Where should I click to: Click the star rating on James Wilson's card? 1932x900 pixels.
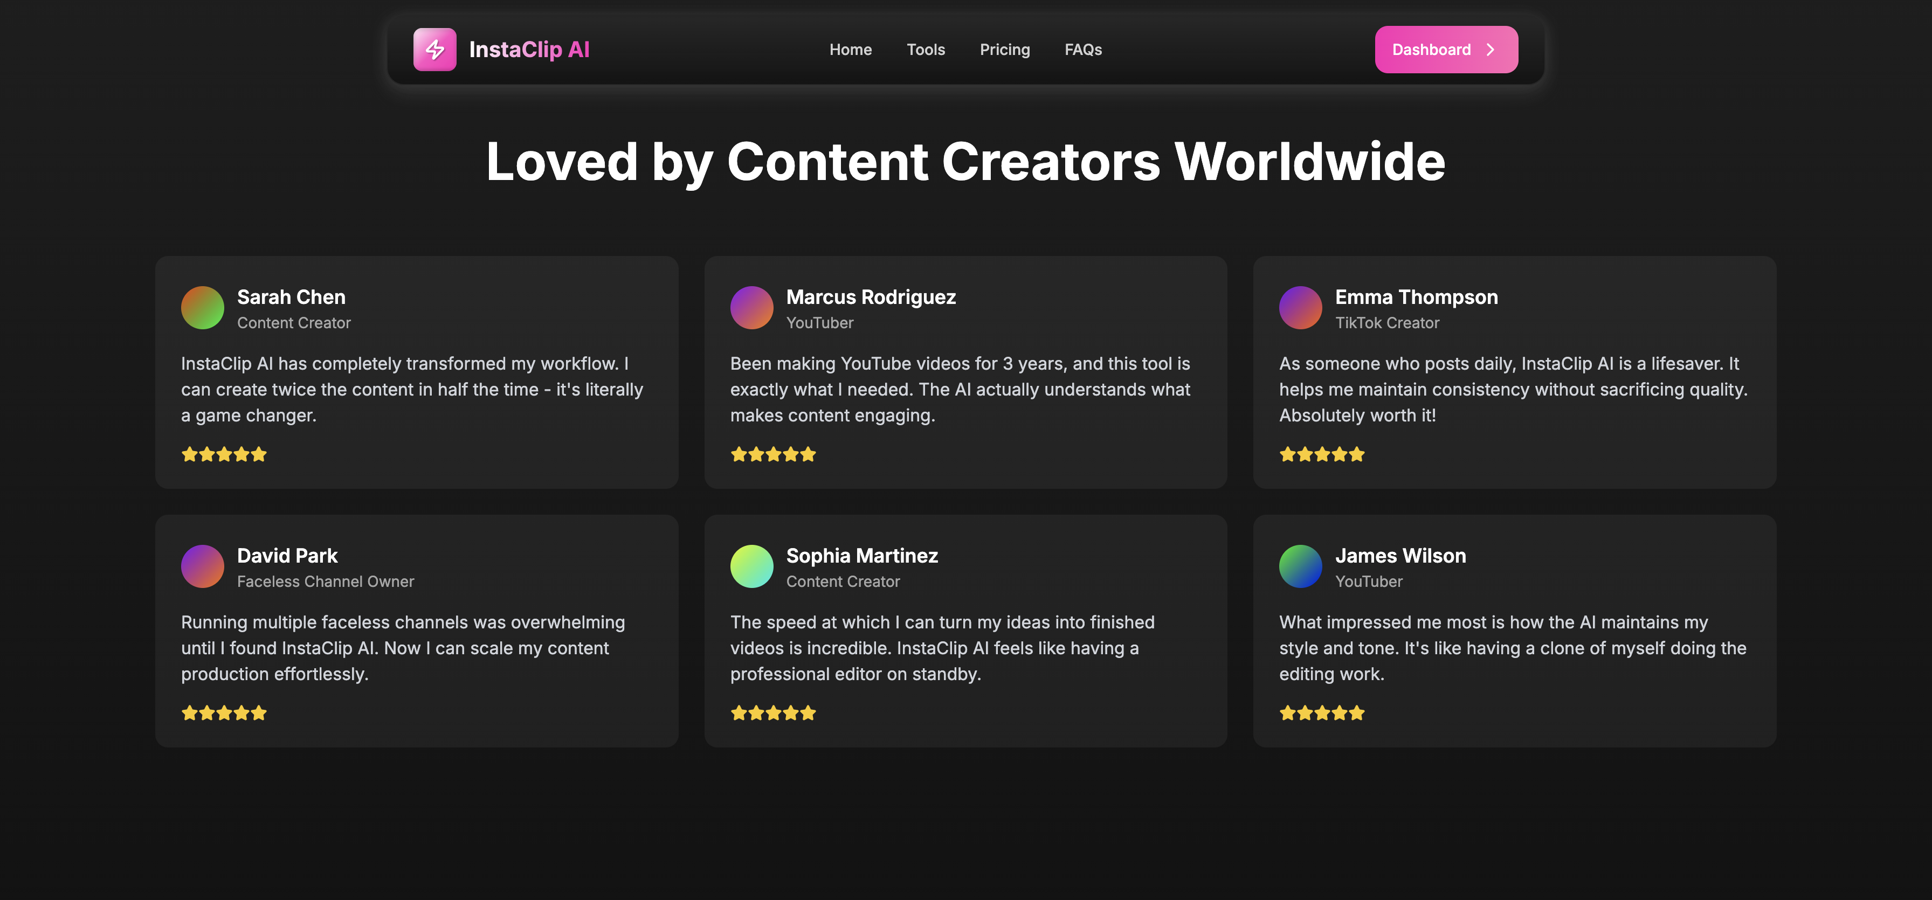point(1321,713)
